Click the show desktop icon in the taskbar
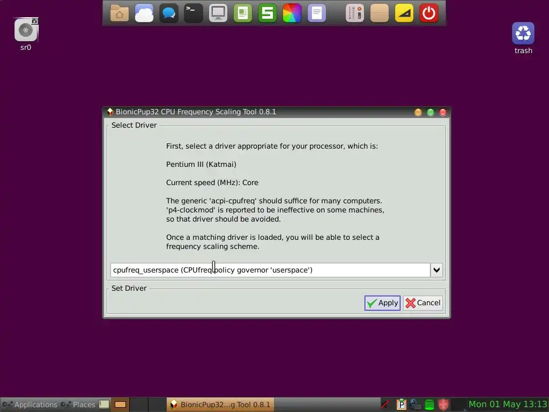Screen dimensions: 549x412 [x=104, y=404]
